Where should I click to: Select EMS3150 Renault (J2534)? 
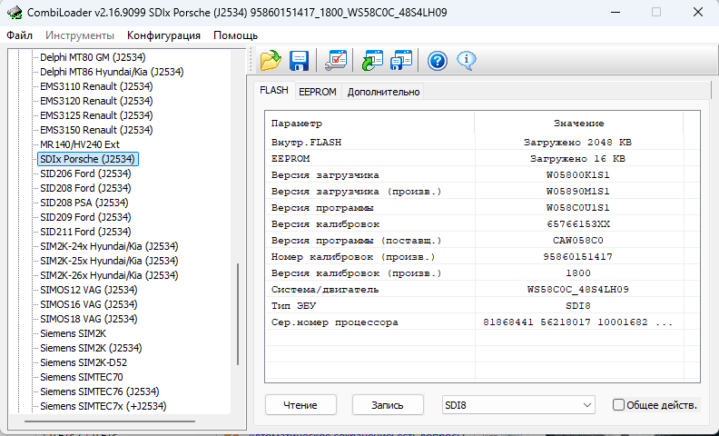[96, 130]
